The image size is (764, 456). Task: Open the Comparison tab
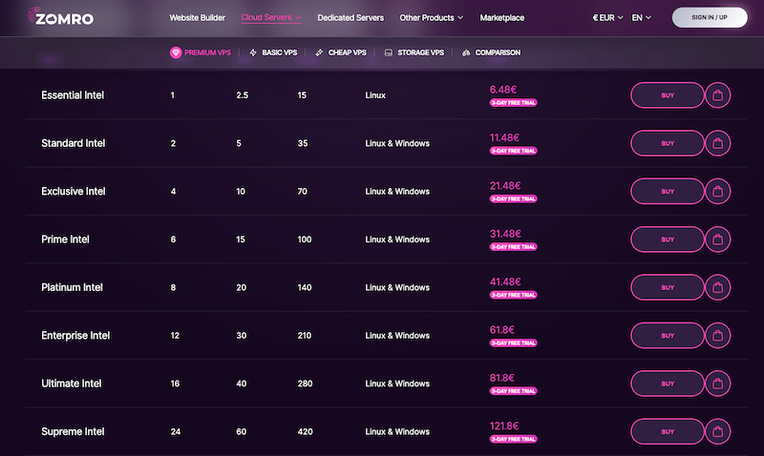click(491, 52)
